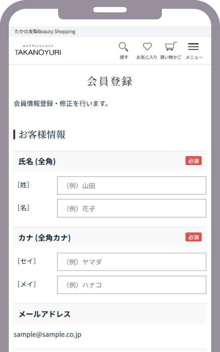
Task: Click the カナ (全角カナ) field group label
Action: pyautogui.click(x=44, y=238)
